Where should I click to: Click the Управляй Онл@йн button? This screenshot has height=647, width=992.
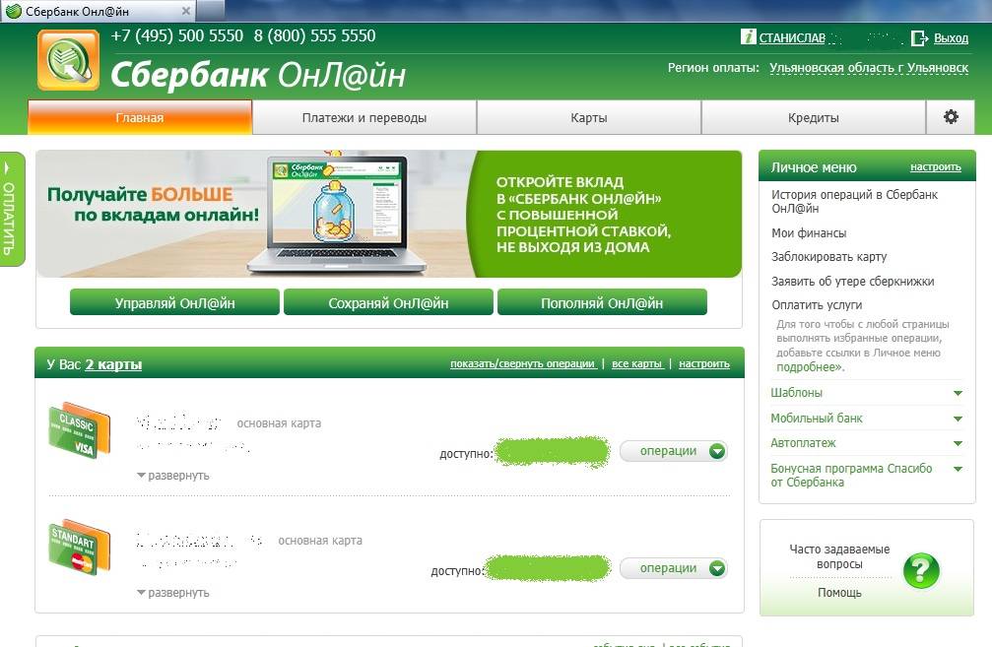[x=174, y=303]
